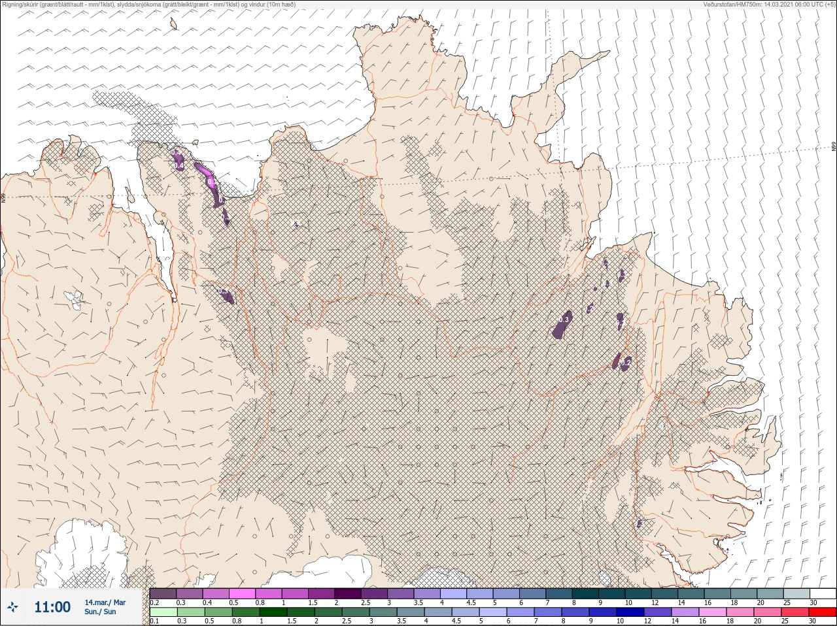Click the '0.2' label under the upper legend

tap(154, 602)
